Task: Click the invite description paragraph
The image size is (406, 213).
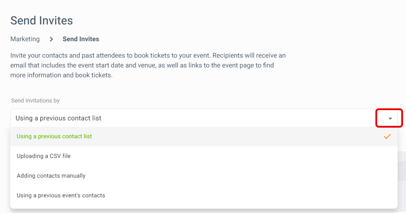Action: [148, 65]
